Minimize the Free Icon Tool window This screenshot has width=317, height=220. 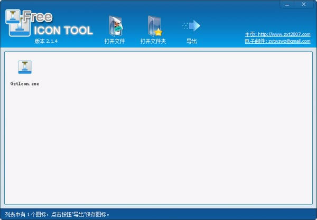tap(287, 4)
